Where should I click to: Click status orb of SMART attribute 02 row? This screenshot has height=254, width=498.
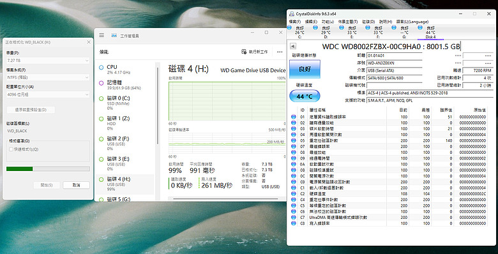click(x=294, y=123)
